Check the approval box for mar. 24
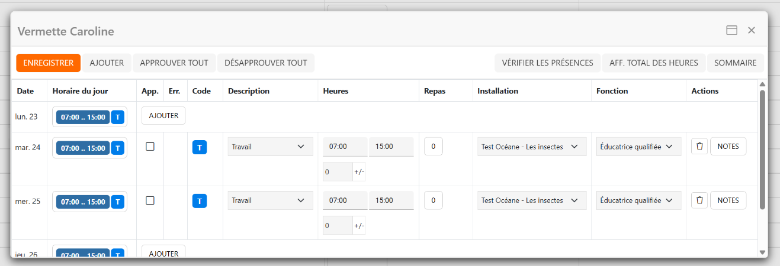780x266 pixels. [x=150, y=147]
